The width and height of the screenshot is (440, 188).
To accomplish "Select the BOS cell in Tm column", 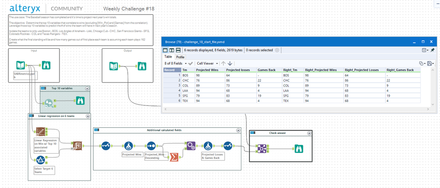I will tap(188, 75).
